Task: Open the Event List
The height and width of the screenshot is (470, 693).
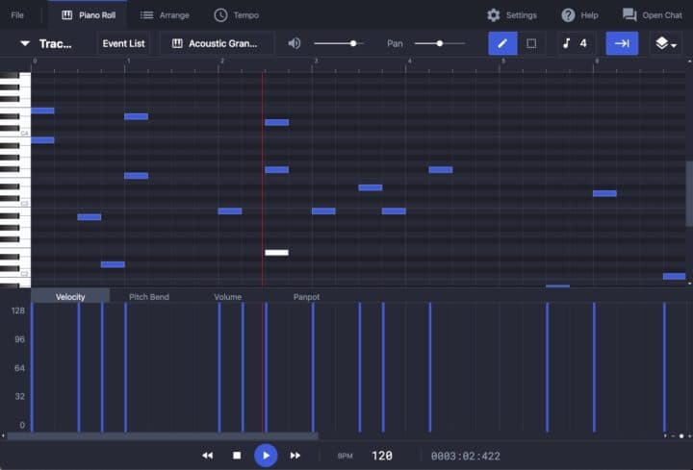Action: 123,43
